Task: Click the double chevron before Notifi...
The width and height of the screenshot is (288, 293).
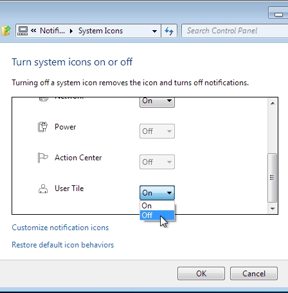Action: tap(33, 31)
